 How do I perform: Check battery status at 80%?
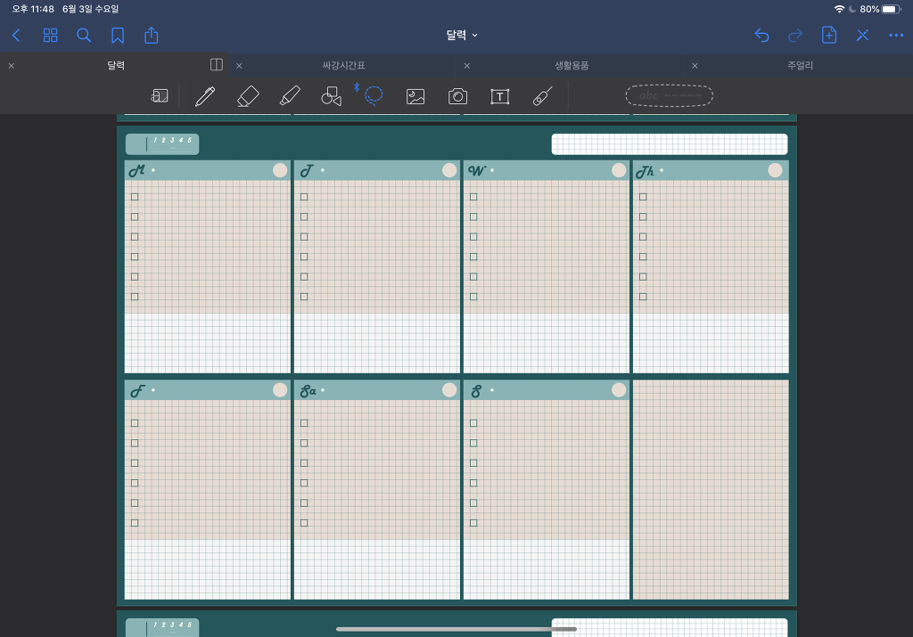pyautogui.click(x=880, y=9)
